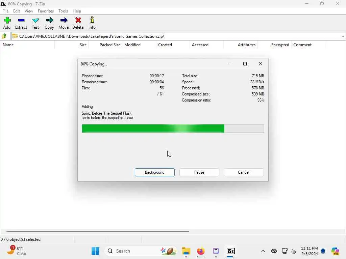The image size is (346, 259).
Task: Sort by Accessed column header
Action: (x=207, y=45)
